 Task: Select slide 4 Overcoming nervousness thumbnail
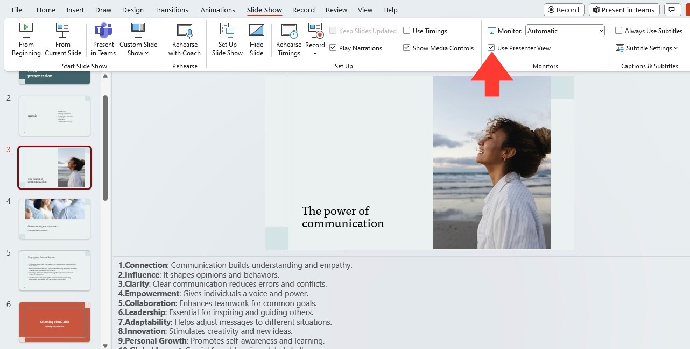55,219
